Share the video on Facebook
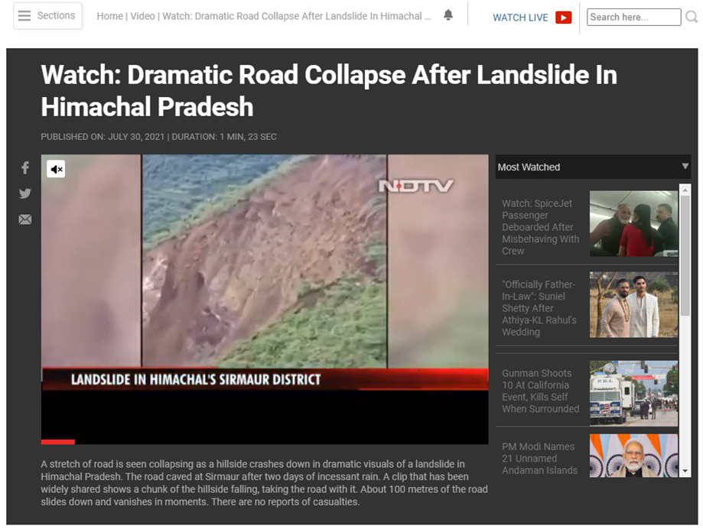Image resolution: width=703 pixels, height=529 pixels. [25, 168]
